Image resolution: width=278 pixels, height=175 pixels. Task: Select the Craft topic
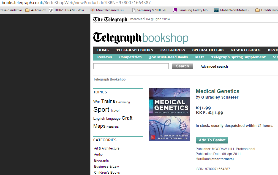pyautogui.click(x=127, y=118)
